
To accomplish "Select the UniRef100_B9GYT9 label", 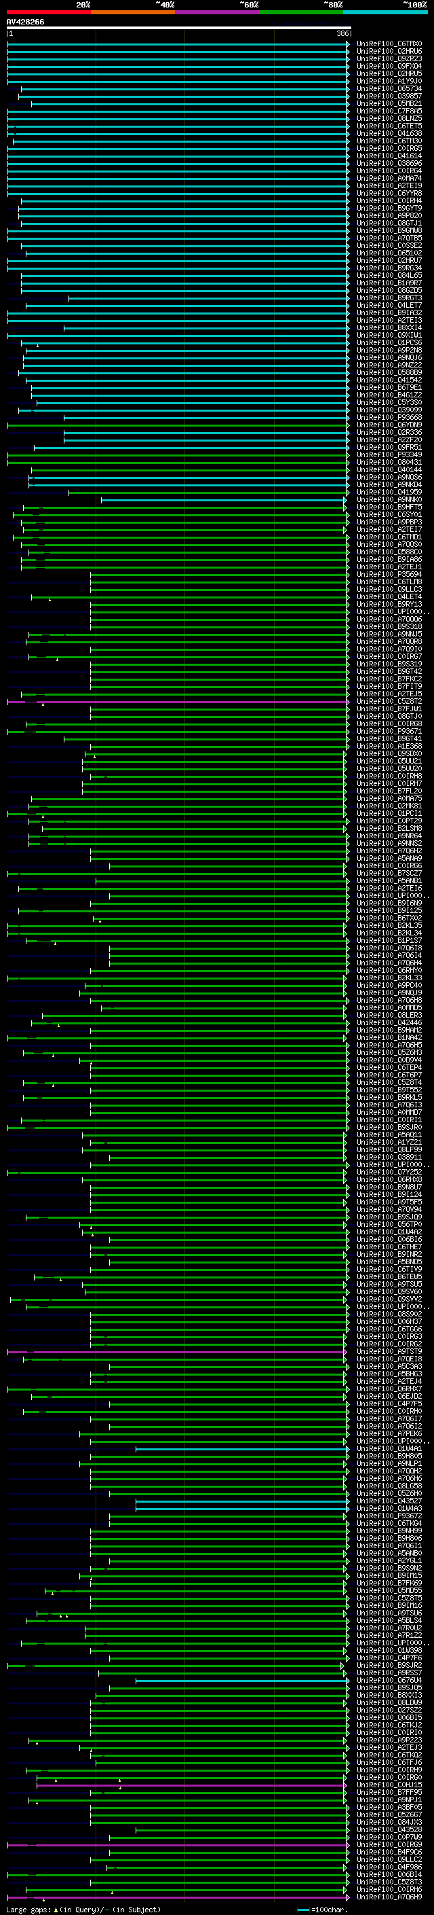I will pos(389,209).
